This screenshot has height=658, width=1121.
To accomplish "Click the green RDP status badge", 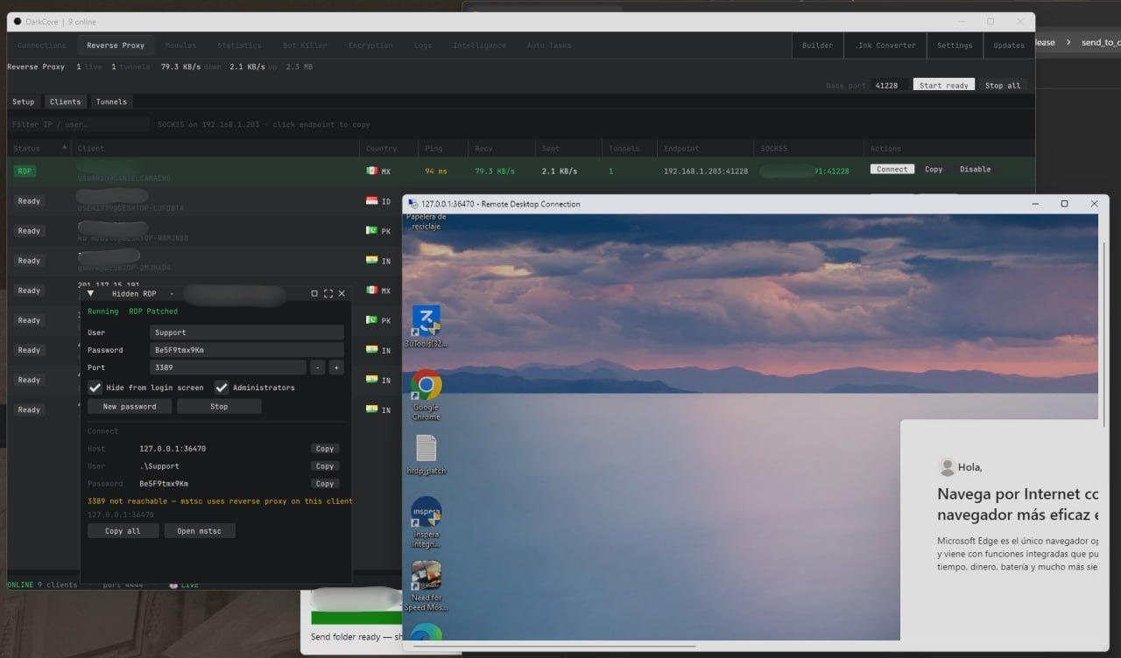I will point(25,171).
